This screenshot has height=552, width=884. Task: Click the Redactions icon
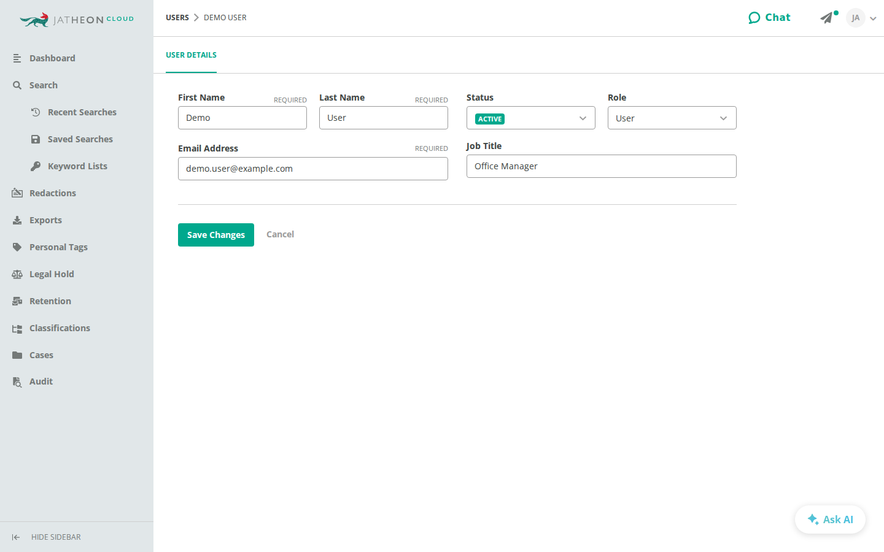[17, 193]
